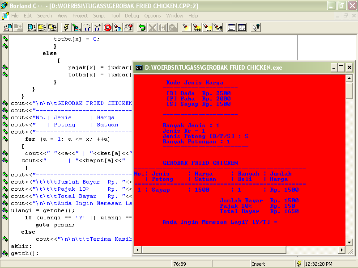Viewport: 358px width, 268px height.
Task: Click 'GEROBAK FRIED CHICKEN' heading in console
Action: [200, 163]
